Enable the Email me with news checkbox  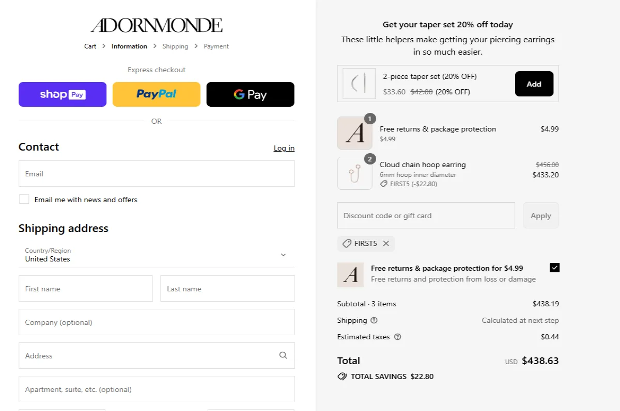[24, 199]
